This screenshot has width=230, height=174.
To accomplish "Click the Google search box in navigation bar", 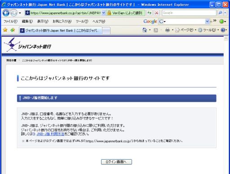I will 189,13.
